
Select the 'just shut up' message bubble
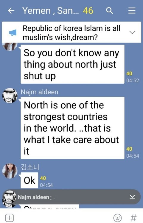[72, 64]
